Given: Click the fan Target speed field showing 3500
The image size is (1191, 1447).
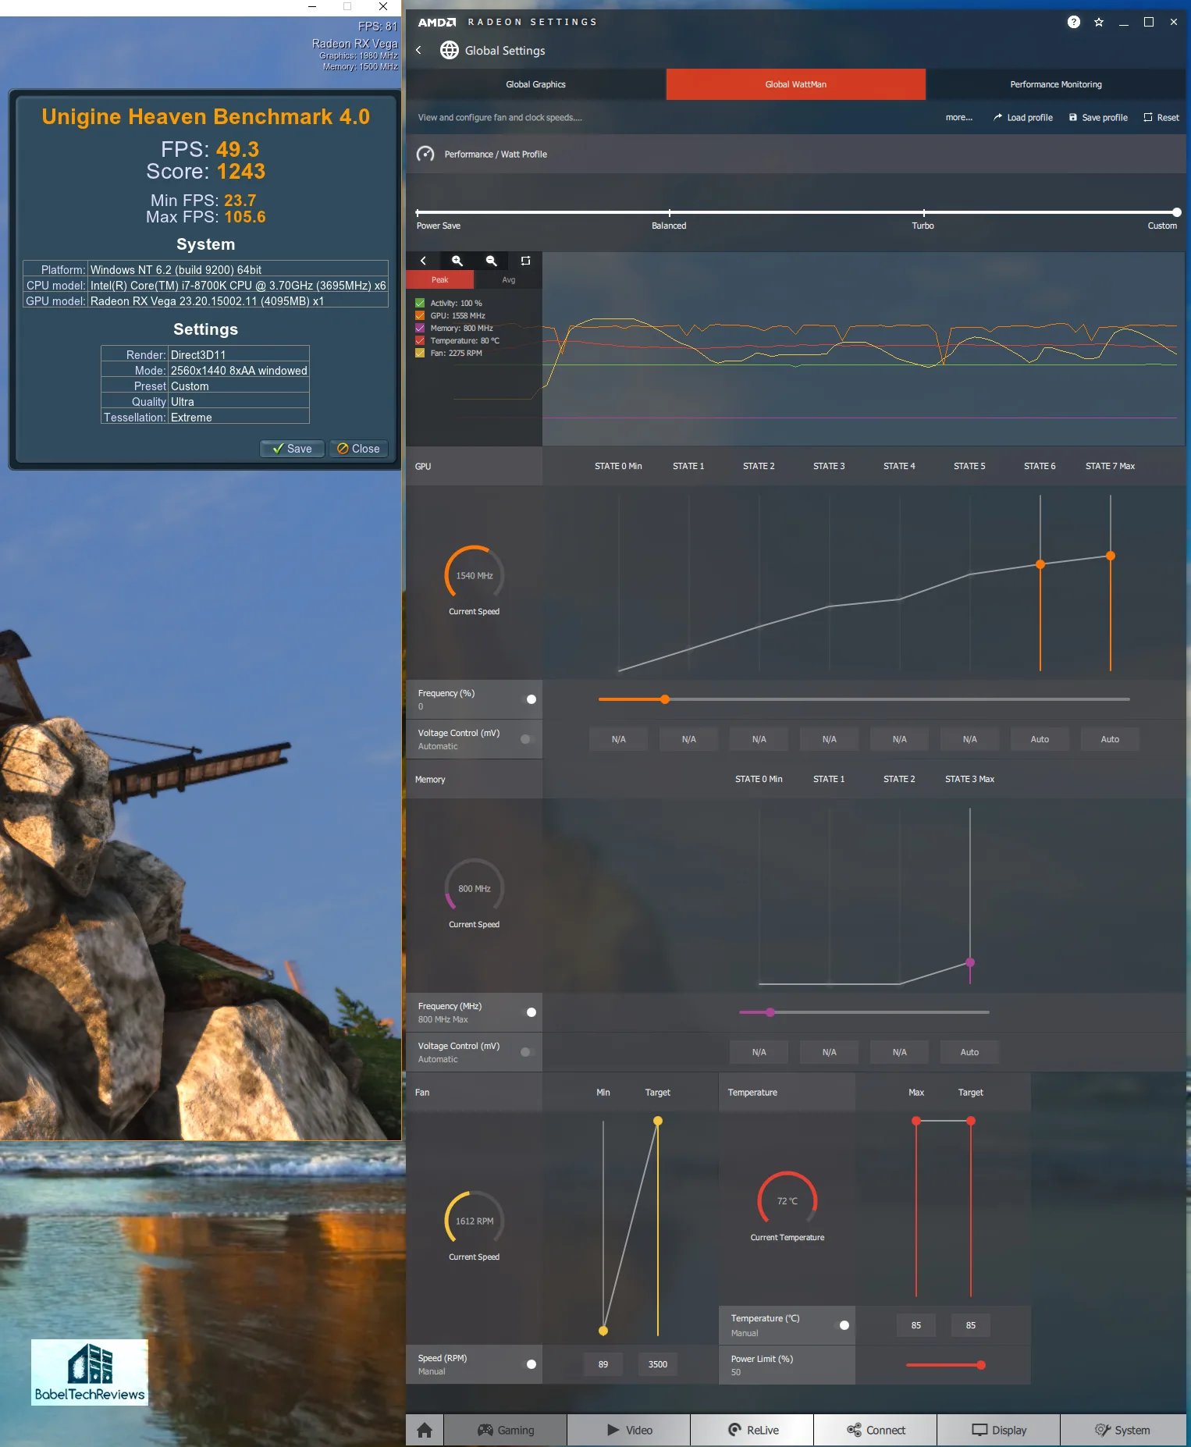Looking at the screenshot, I should [x=658, y=1364].
